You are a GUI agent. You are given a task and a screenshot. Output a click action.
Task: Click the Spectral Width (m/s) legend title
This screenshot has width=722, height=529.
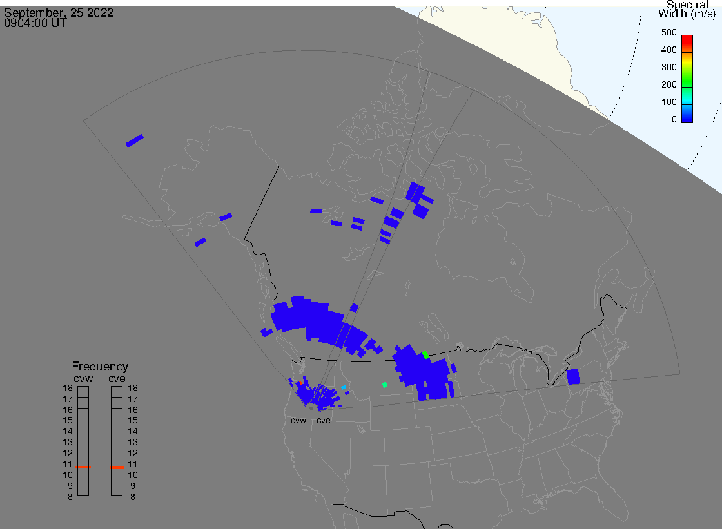pyautogui.click(x=687, y=9)
